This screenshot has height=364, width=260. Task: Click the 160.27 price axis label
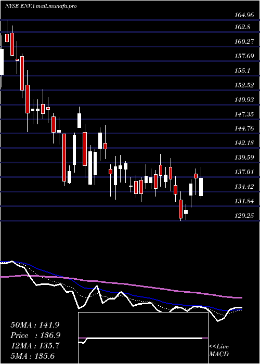244,42
